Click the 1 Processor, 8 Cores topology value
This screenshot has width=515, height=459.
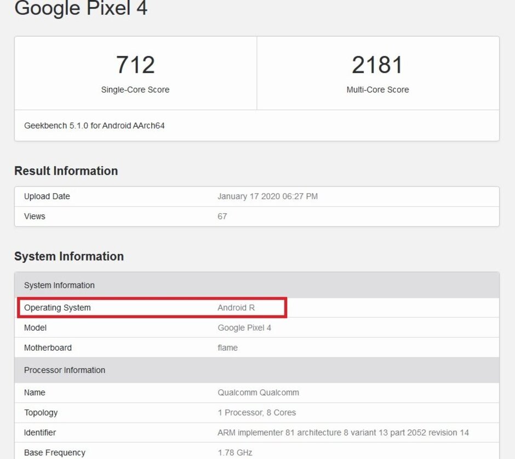[256, 413]
